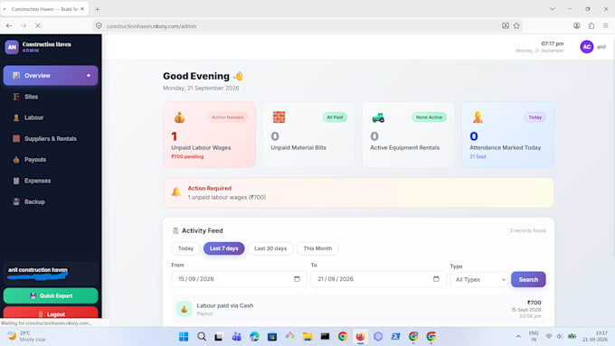The image size is (615, 346).
Task: Click the All Paid badge
Action: (335, 117)
